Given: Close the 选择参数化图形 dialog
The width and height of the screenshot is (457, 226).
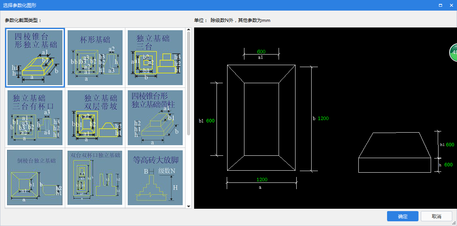Looking at the screenshot, I should 451,5.
